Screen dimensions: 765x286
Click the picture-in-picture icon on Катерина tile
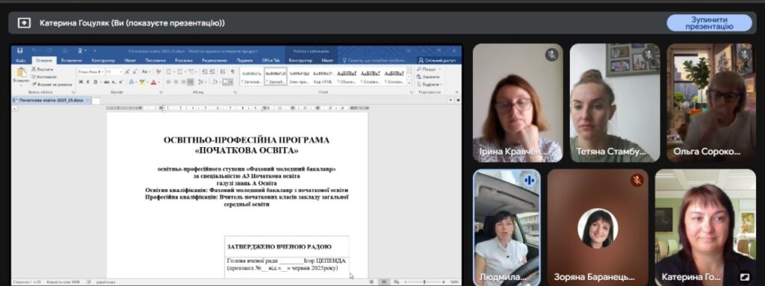(x=745, y=276)
